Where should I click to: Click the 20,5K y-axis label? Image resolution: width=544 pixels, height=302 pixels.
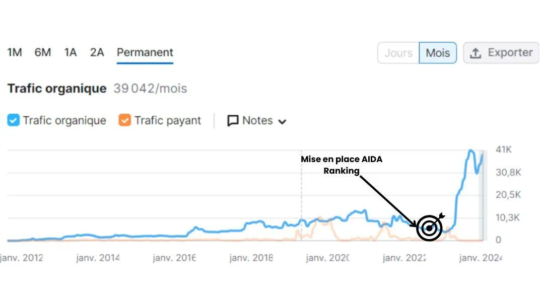508,195
